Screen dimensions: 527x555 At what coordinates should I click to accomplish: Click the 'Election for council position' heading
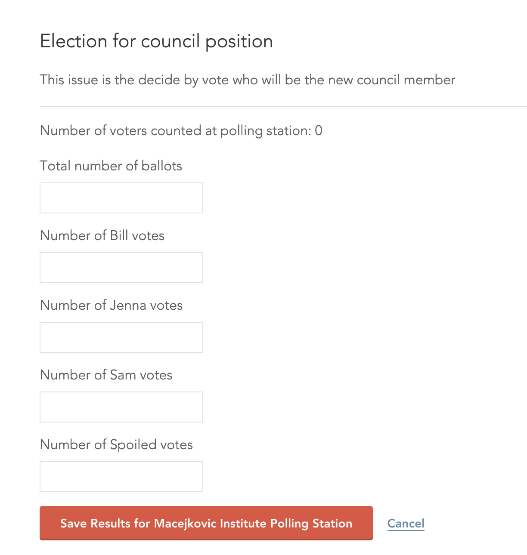click(157, 42)
